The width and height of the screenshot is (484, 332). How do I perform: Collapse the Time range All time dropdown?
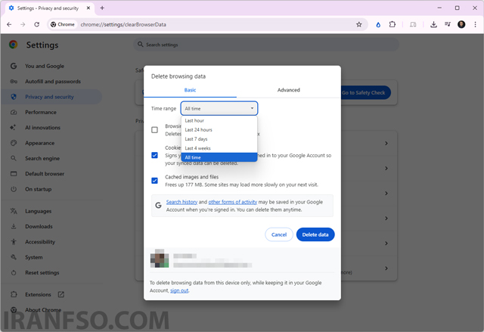pos(219,109)
